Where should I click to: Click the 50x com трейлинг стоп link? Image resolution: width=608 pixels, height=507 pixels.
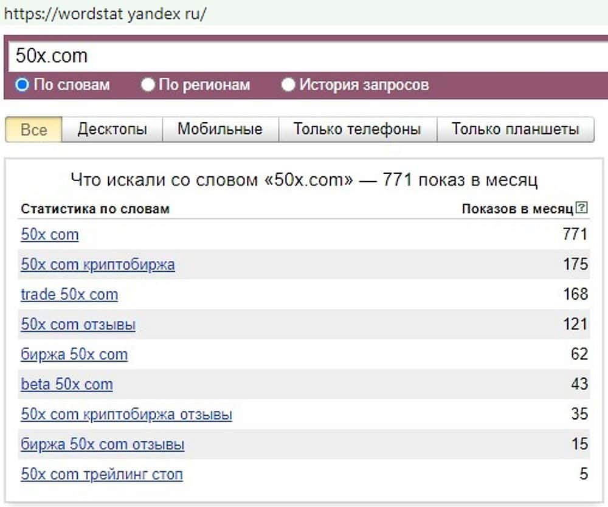tap(102, 474)
